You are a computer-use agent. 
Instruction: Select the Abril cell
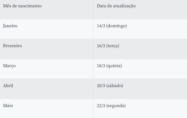pos(8,86)
